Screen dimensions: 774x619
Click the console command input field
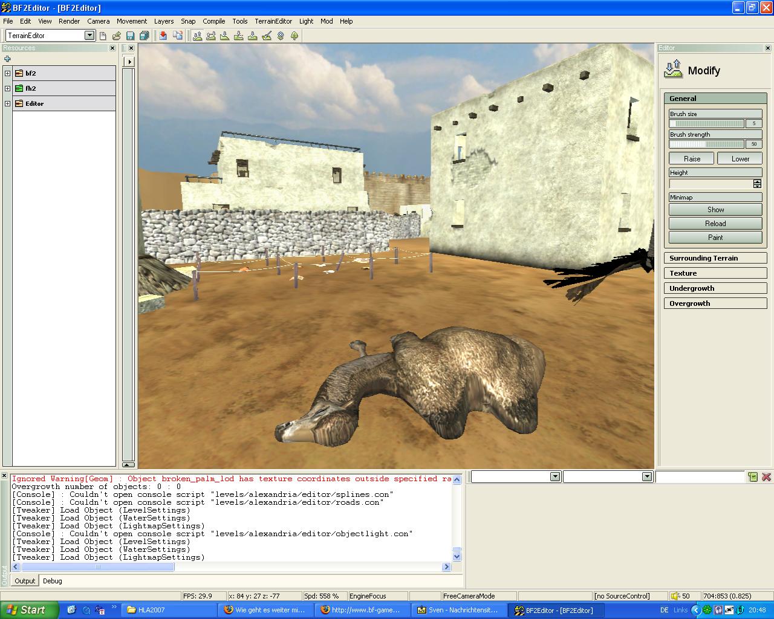[700, 477]
